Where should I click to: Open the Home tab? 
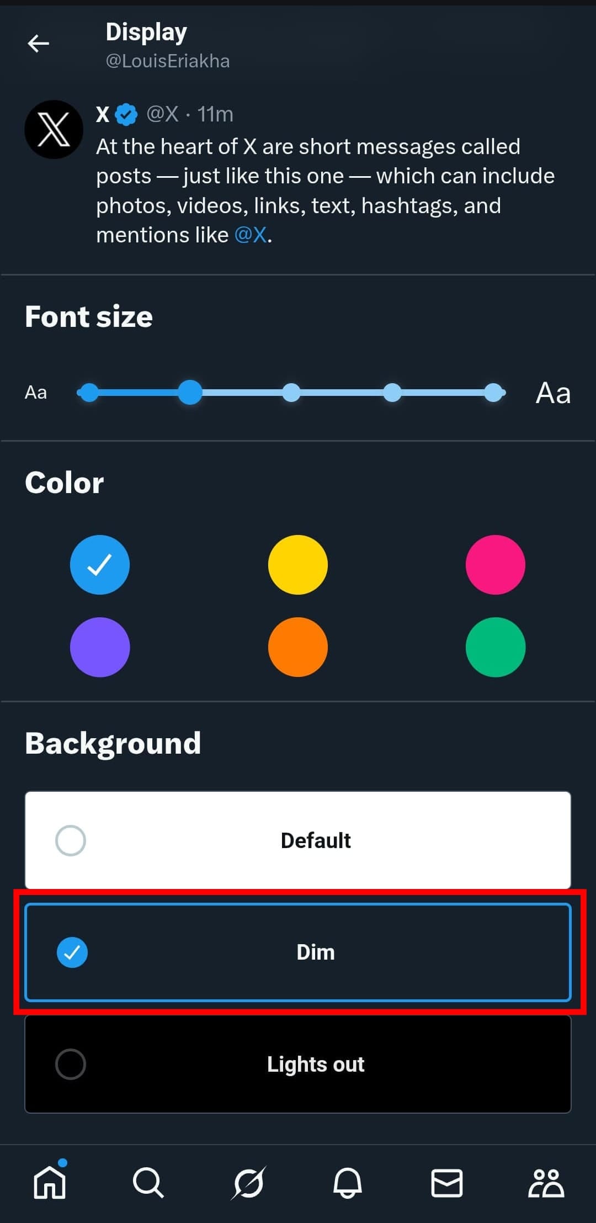click(50, 1183)
